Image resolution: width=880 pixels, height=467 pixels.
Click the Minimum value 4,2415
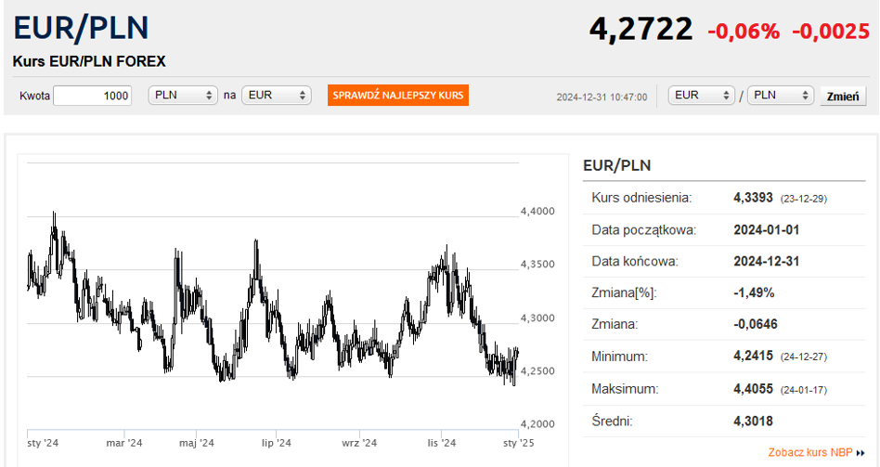pyautogui.click(x=753, y=356)
